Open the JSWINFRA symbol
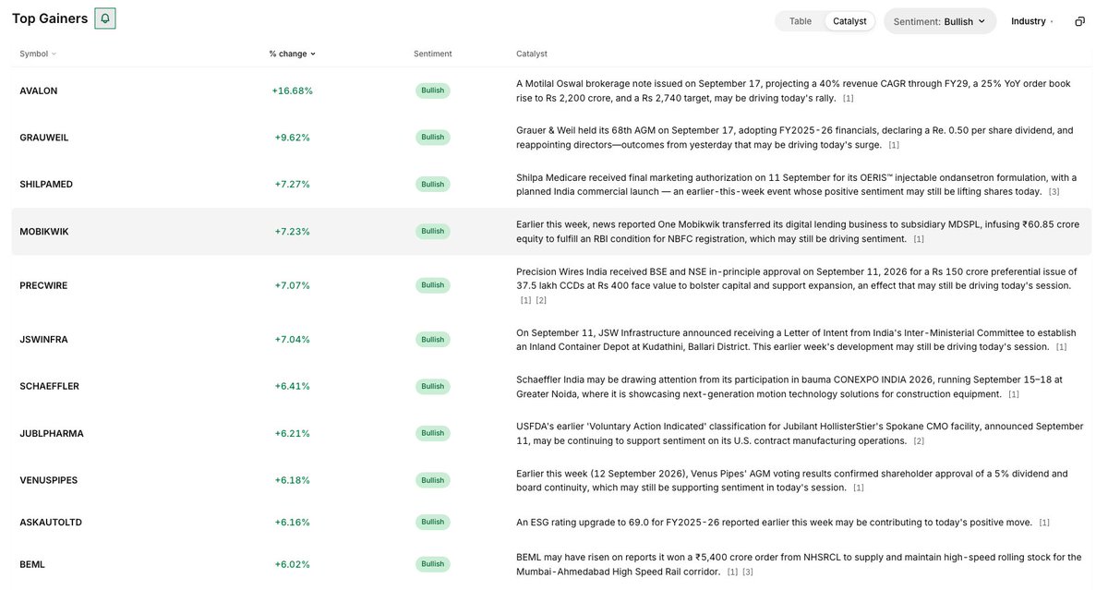The image size is (1108, 590). 43,339
